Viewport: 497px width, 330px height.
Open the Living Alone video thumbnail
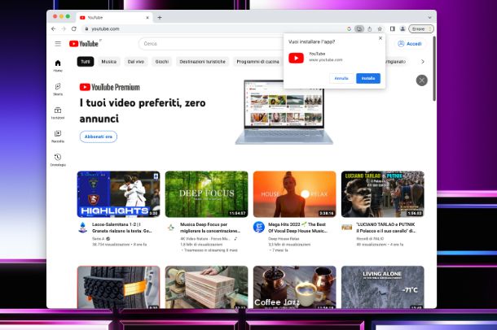point(383,287)
